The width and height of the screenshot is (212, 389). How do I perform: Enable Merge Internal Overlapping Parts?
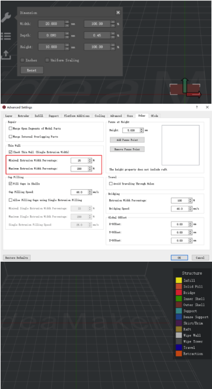click(x=11, y=137)
